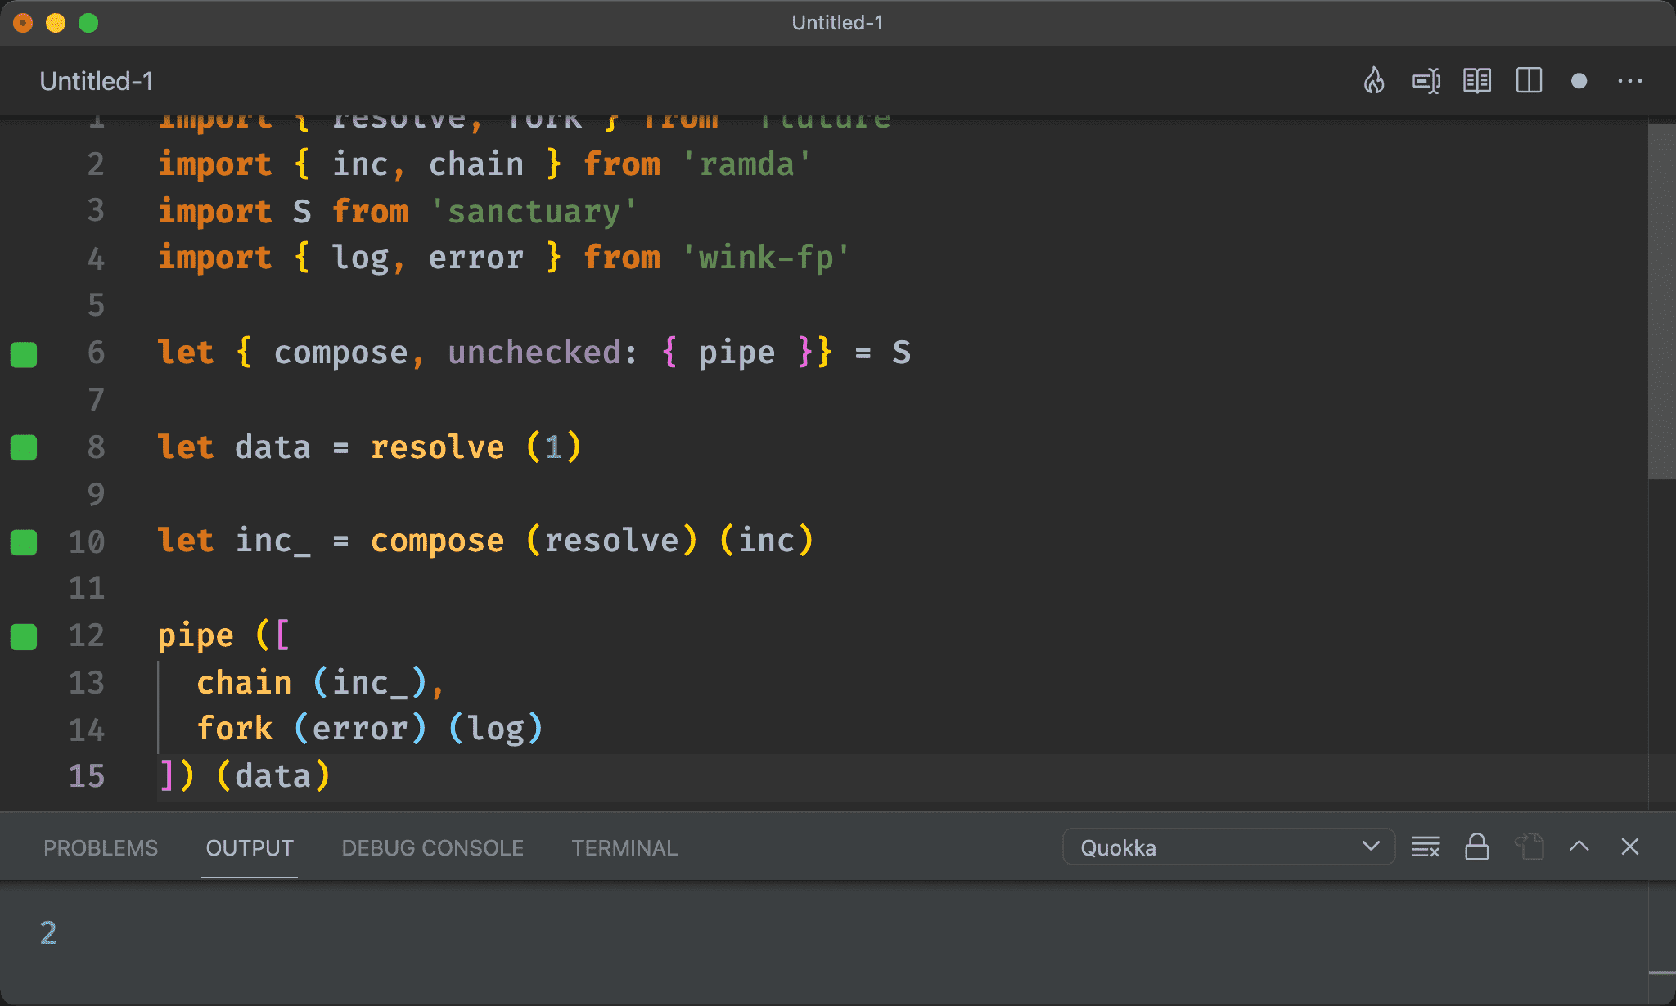Click the flame icon in editor toolbar
The image size is (1676, 1006).
[1375, 80]
